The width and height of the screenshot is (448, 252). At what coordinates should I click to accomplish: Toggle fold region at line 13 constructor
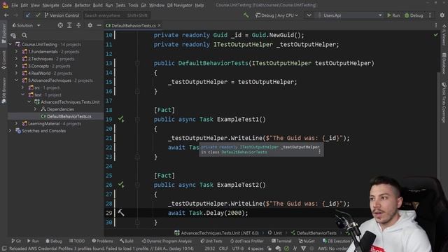(x=137, y=63)
